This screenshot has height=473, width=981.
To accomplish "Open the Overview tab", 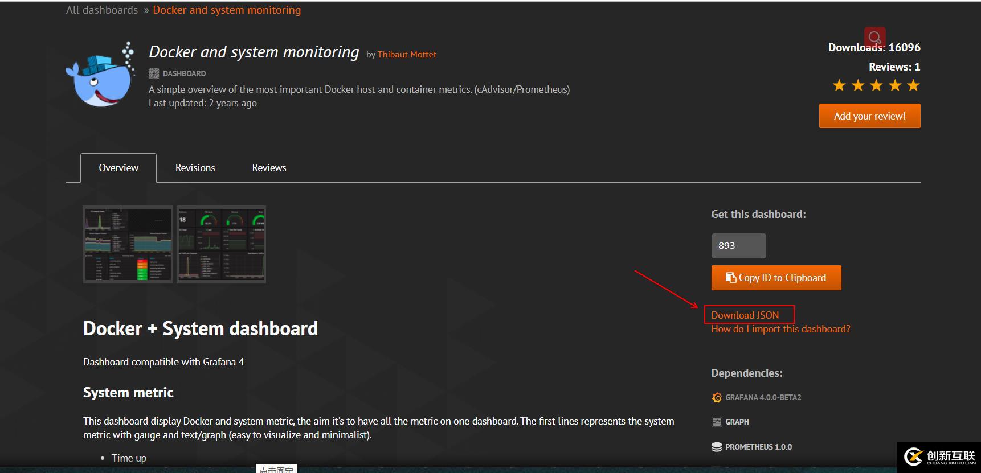I will pos(118,168).
